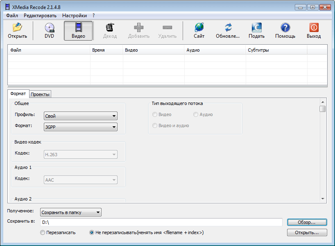Select the Аудио output stream radio
This screenshot has width=335, height=246.
pyautogui.click(x=203, y=114)
